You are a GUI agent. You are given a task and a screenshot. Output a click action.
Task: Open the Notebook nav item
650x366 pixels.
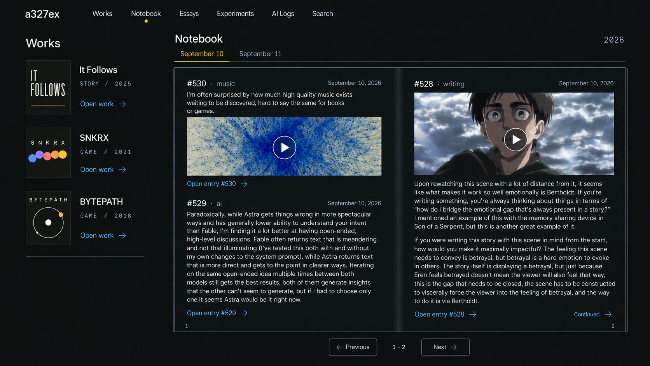pos(146,14)
